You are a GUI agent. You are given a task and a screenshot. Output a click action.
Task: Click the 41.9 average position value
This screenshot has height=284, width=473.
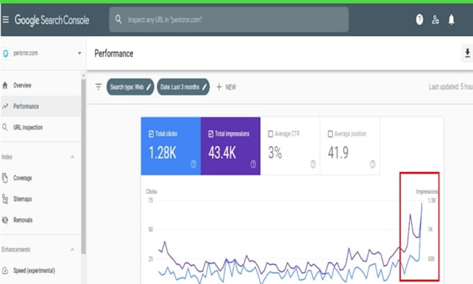click(x=338, y=152)
